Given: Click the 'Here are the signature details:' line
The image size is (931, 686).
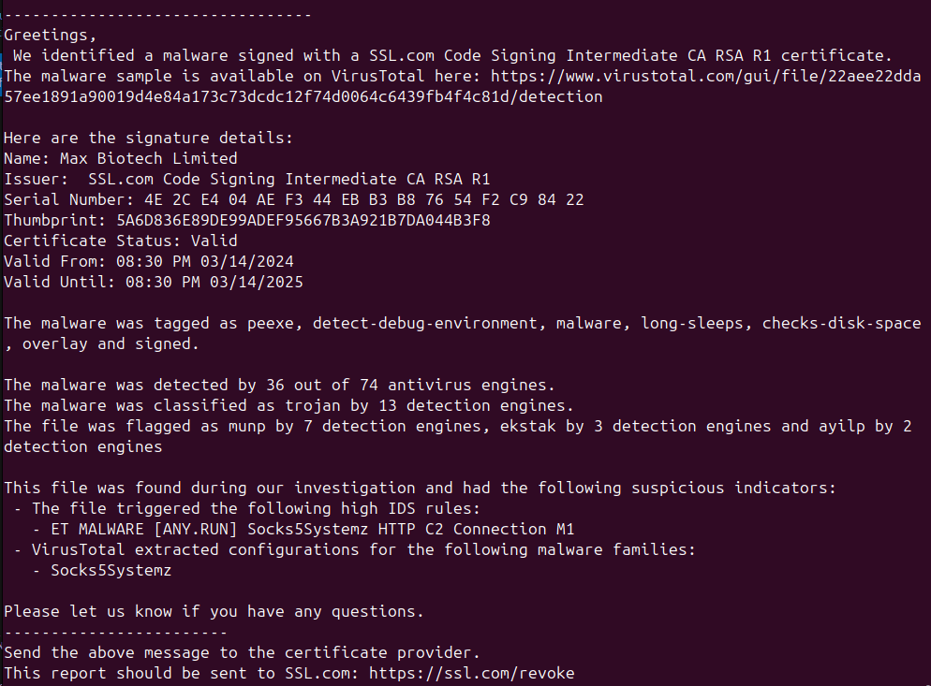Looking at the screenshot, I should (x=148, y=138).
